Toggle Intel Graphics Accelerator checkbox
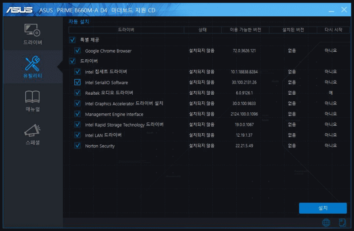Screen dimensions: 354x231 [x=77, y=103]
